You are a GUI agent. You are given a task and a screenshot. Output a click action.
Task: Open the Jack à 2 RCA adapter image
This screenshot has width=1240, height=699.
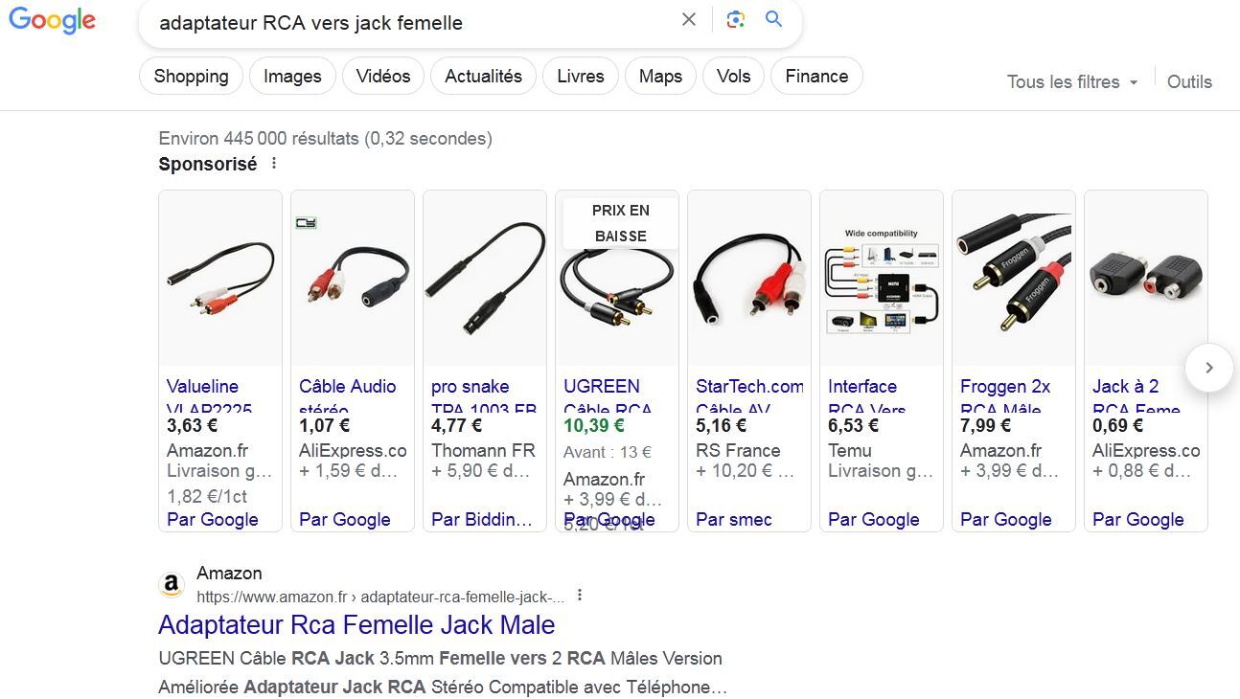tap(1146, 278)
